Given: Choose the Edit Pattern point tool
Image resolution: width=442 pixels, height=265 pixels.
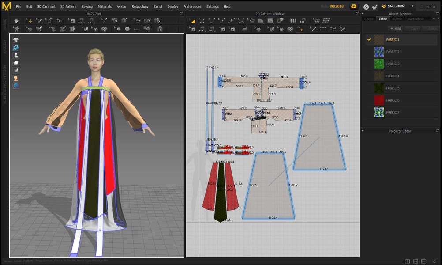Looking at the screenshot, I should [x=202, y=21].
